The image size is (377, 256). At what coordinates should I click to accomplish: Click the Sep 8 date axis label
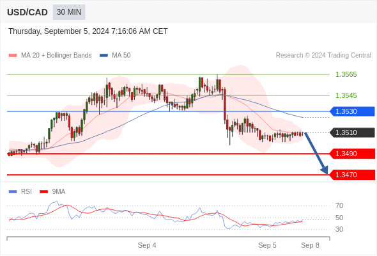point(310,245)
